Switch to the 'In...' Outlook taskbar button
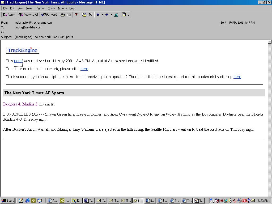The width and height of the screenshot is (272, 204). click(x=65, y=201)
